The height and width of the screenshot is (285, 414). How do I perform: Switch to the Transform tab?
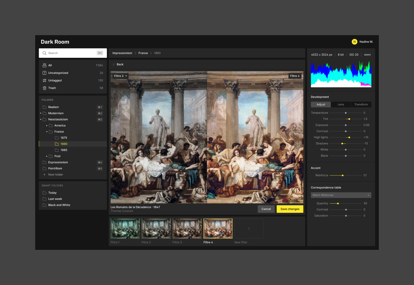pyautogui.click(x=361, y=104)
